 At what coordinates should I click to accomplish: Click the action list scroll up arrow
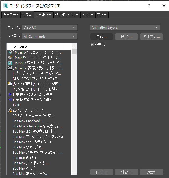(74, 46)
